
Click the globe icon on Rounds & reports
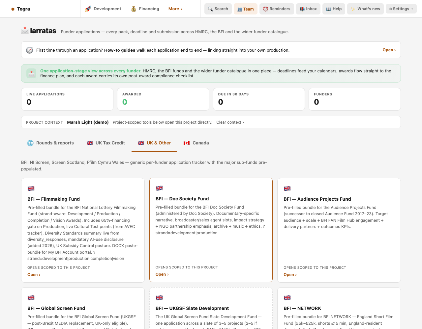pos(30,143)
